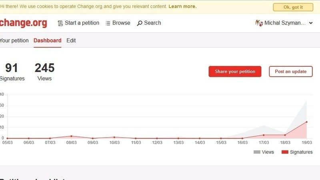
Task: Click the user avatar picture
Action: click(258, 23)
